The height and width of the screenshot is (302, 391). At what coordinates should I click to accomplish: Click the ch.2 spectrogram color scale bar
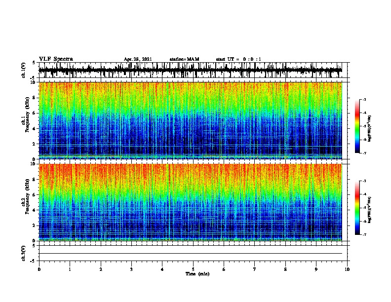coord(357,208)
